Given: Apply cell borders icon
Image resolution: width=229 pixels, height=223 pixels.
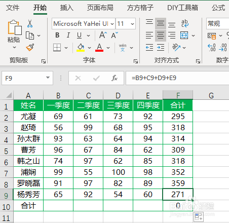Looking at the screenshot, I should (x=57, y=48).
